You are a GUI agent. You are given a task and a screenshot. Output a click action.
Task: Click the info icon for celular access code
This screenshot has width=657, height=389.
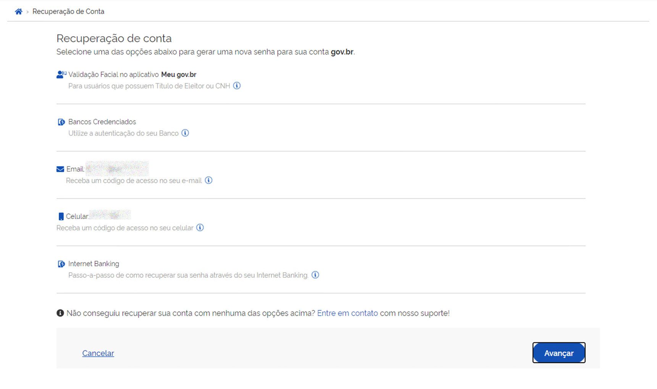coord(200,228)
